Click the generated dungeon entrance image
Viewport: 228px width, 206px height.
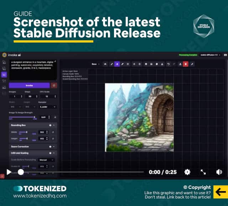click(x=139, y=118)
